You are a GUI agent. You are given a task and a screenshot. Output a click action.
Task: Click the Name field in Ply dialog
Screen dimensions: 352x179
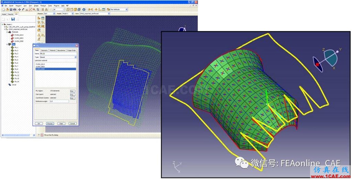pos(58,53)
